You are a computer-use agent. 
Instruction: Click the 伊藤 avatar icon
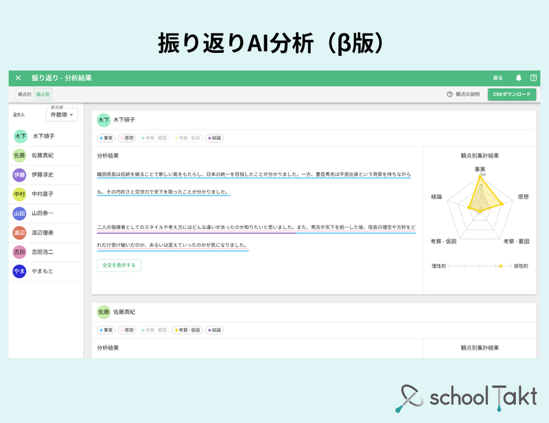click(19, 175)
